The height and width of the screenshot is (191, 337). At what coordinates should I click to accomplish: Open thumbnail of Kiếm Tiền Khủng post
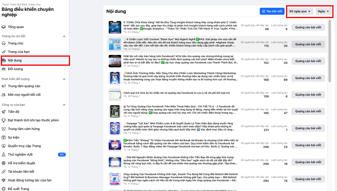[115, 145]
